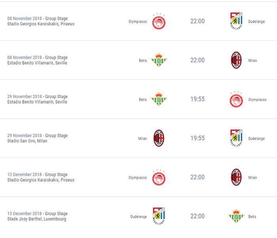Select Olympiacos crest in Olympiacos vs Milan match
Image resolution: width=277 pixels, height=238 pixels.
159,177
